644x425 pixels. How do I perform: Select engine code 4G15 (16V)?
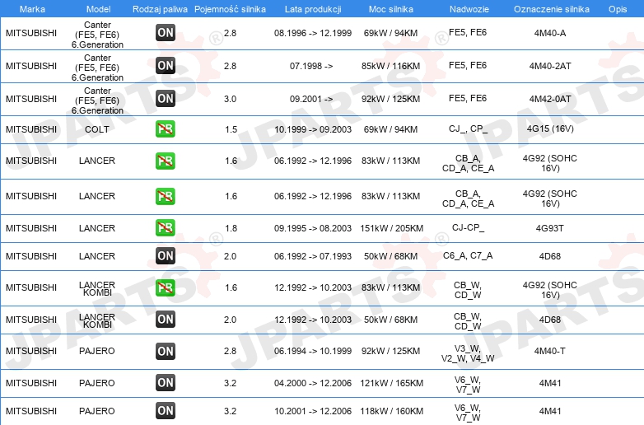[x=550, y=129]
